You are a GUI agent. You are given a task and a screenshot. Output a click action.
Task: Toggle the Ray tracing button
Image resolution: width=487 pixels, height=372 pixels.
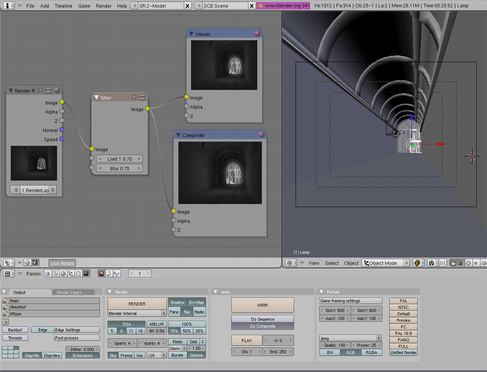coord(186,312)
